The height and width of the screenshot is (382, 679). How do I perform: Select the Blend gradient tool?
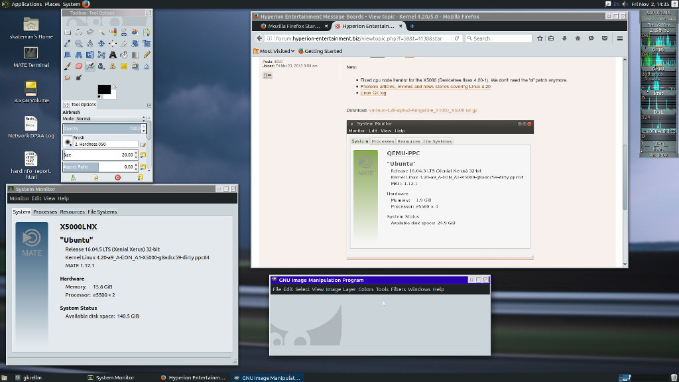click(x=135, y=55)
